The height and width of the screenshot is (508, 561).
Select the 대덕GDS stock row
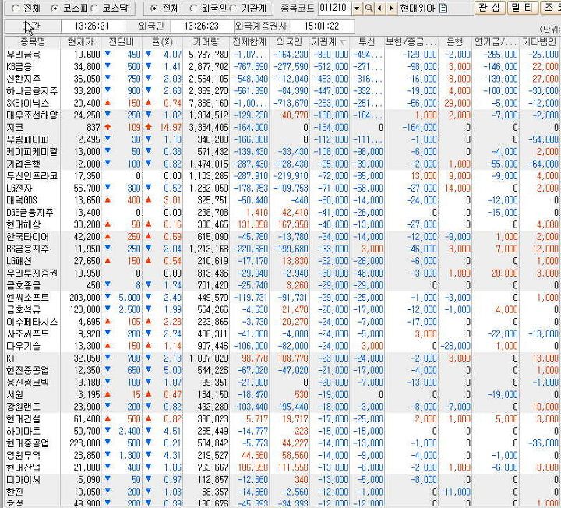tap(282, 201)
